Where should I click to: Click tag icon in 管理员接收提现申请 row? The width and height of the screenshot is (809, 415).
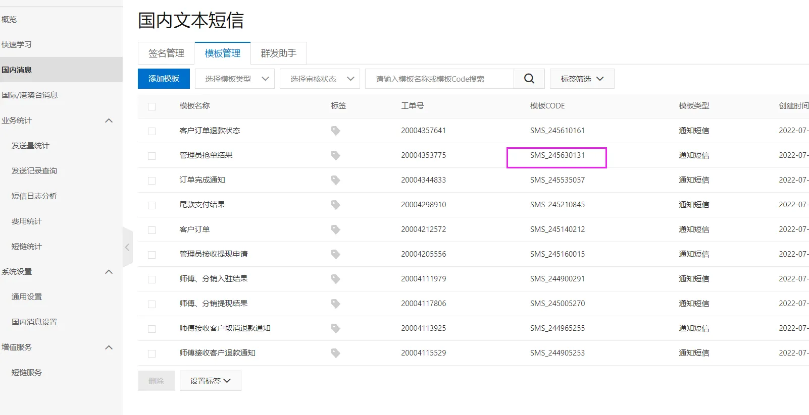(x=335, y=254)
